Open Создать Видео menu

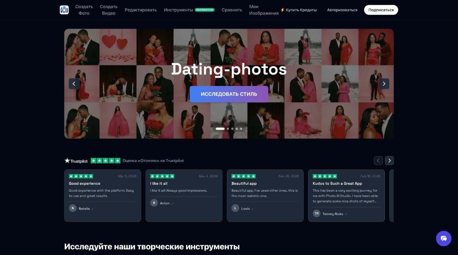[x=109, y=10]
